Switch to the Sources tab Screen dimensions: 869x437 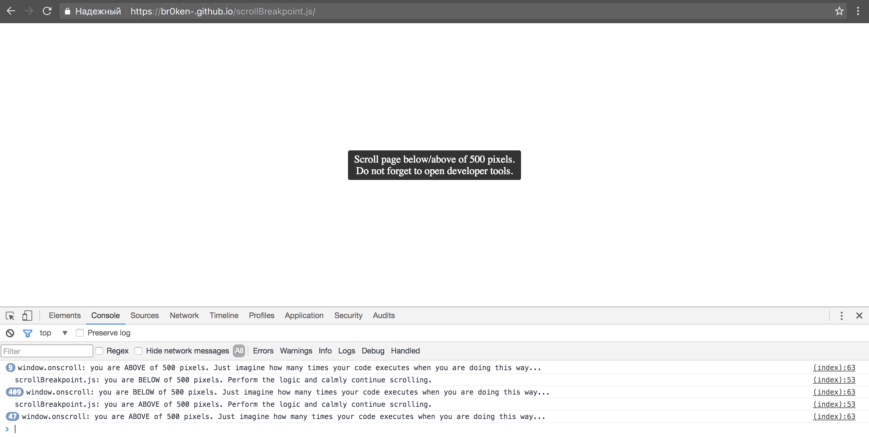(144, 315)
